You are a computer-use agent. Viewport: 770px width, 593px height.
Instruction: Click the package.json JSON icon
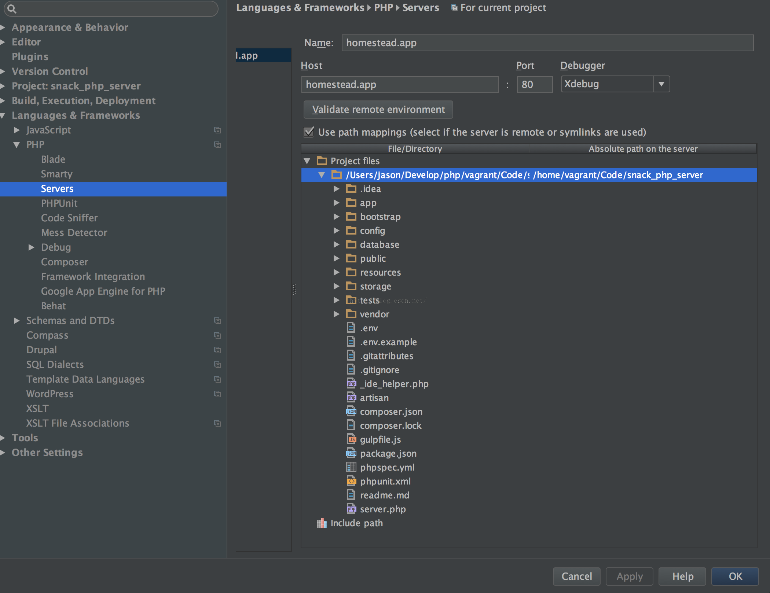(x=351, y=453)
